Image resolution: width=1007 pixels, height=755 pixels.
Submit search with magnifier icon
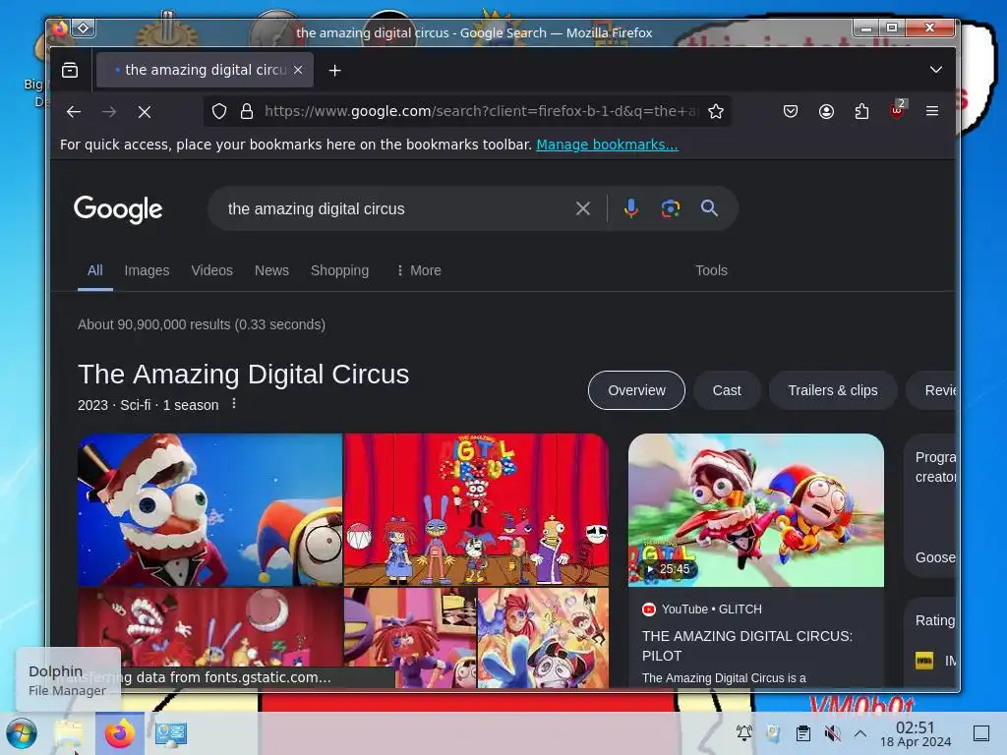[x=709, y=208]
